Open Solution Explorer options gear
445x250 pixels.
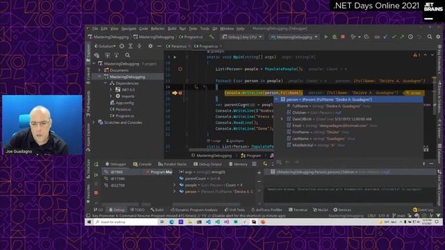(150, 46)
